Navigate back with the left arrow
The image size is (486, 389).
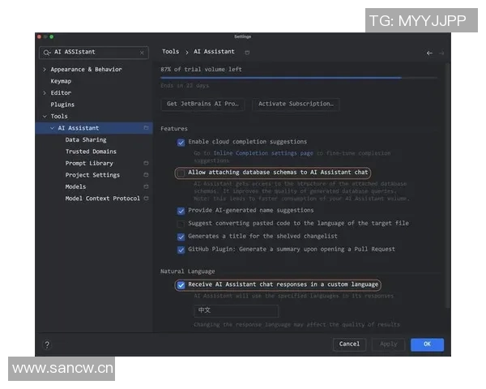pos(429,53)
